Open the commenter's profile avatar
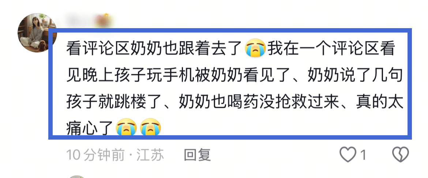The width and height of the screenshot is (428, 178). [37, 33]
